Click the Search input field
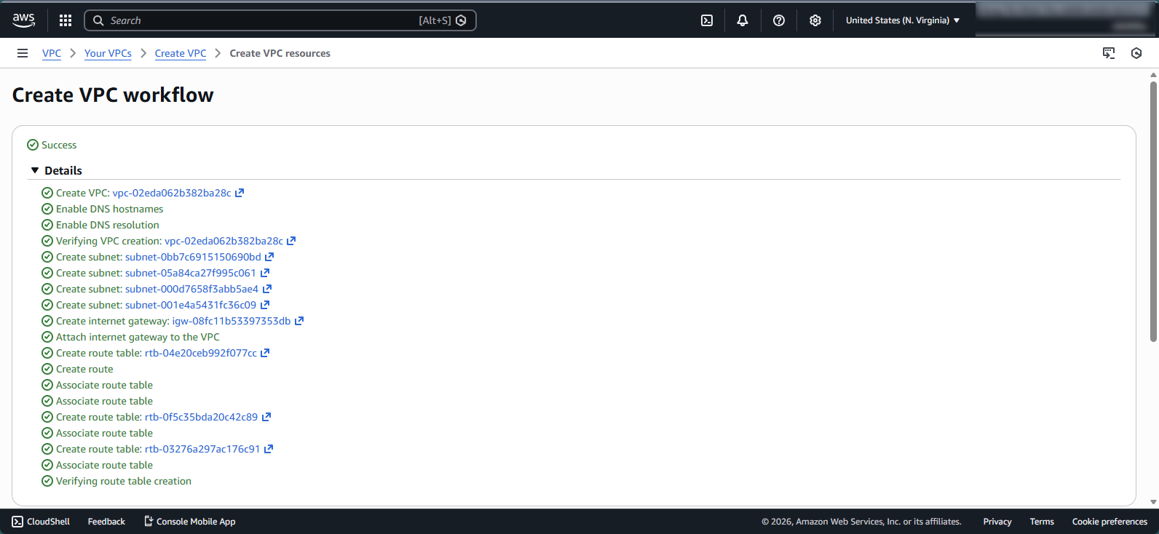Viewport: 1159px width, 534px height. pos(280,20)
